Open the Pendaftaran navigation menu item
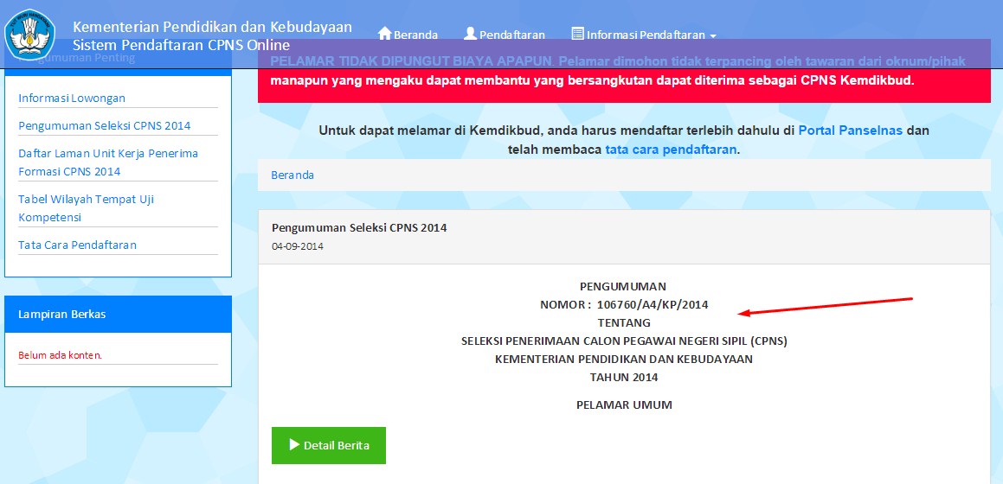 (511, 35)
